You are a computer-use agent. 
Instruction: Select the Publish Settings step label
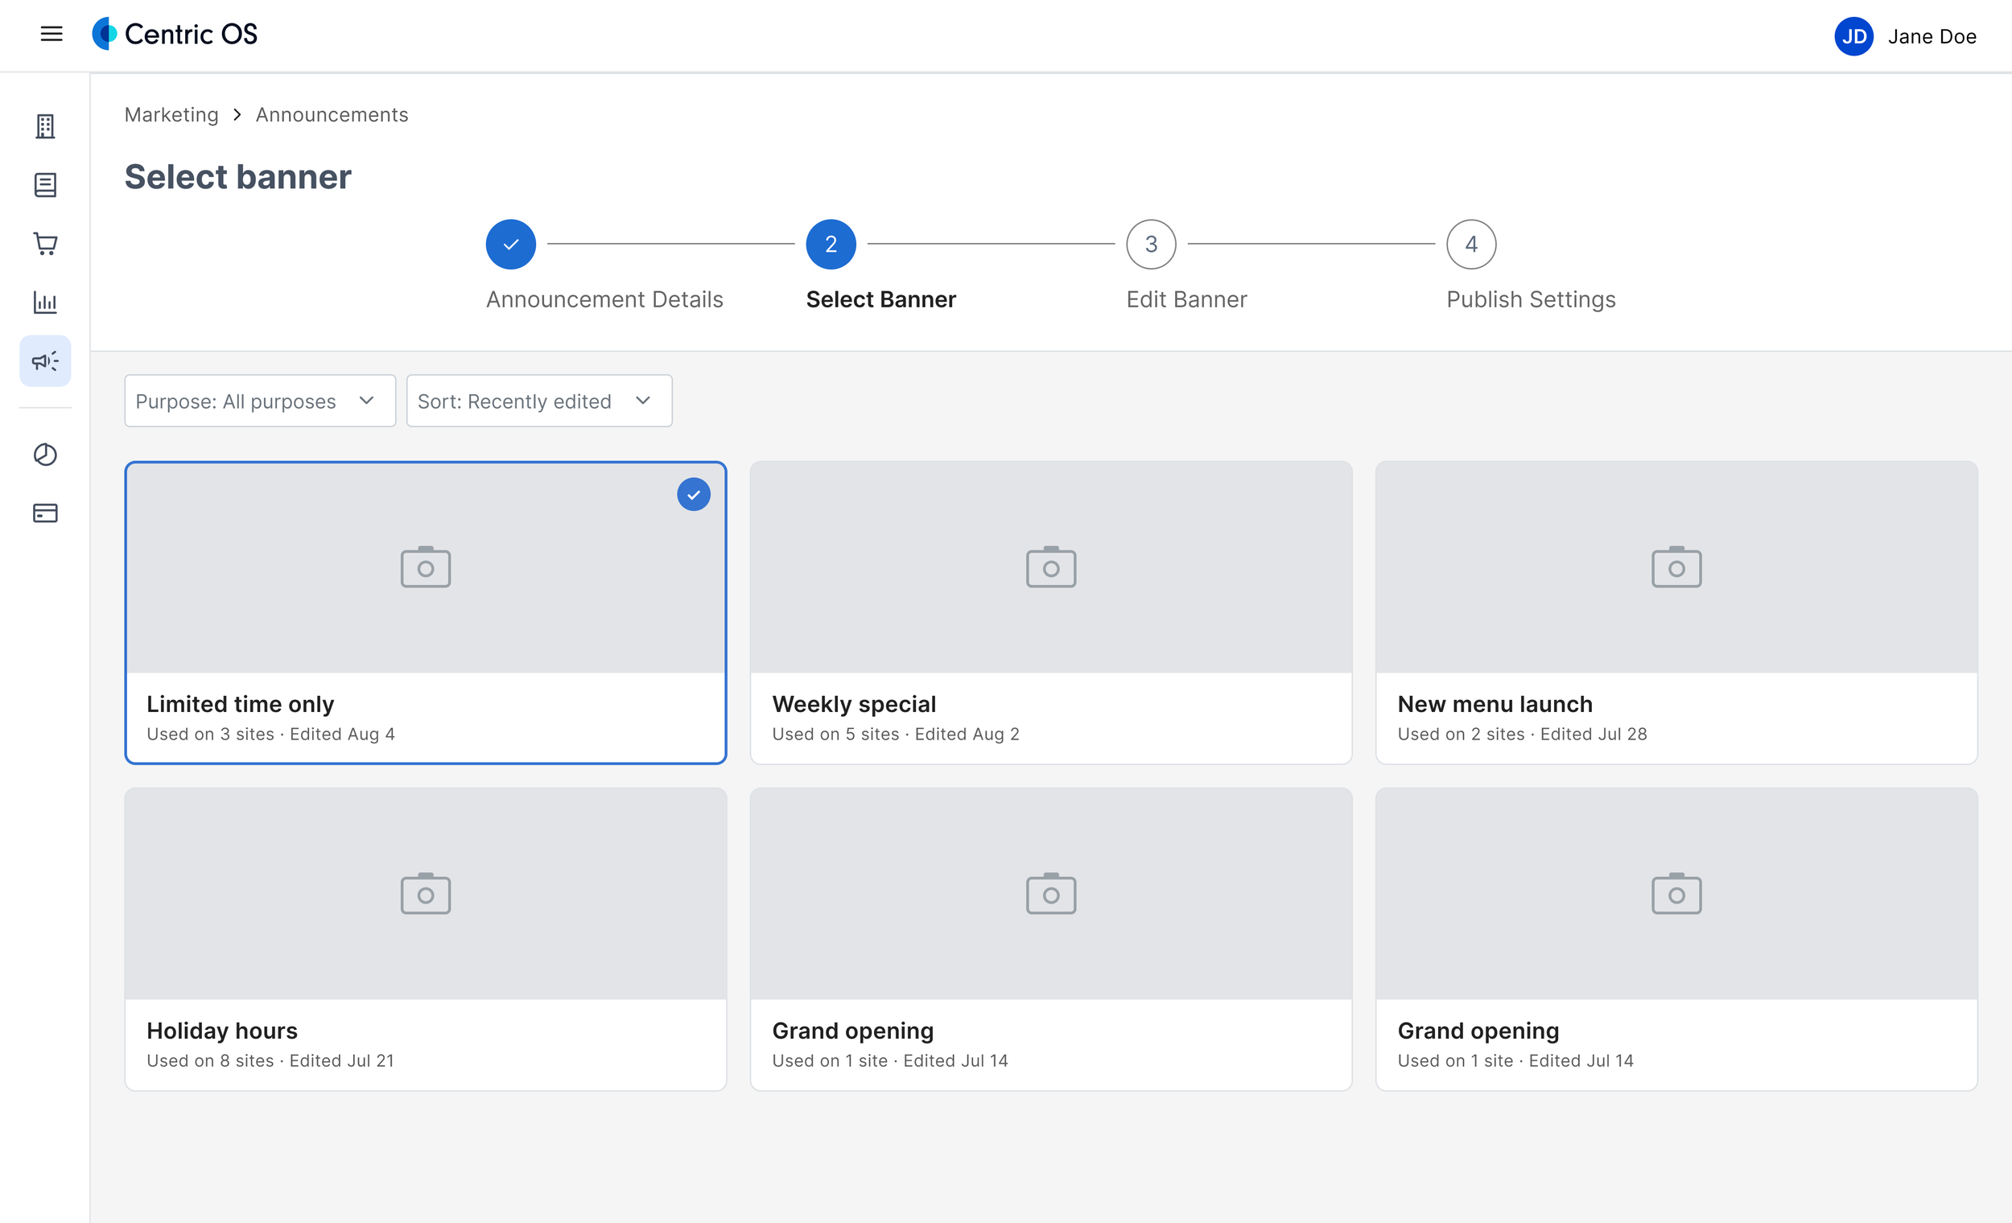coord(1530,299)
